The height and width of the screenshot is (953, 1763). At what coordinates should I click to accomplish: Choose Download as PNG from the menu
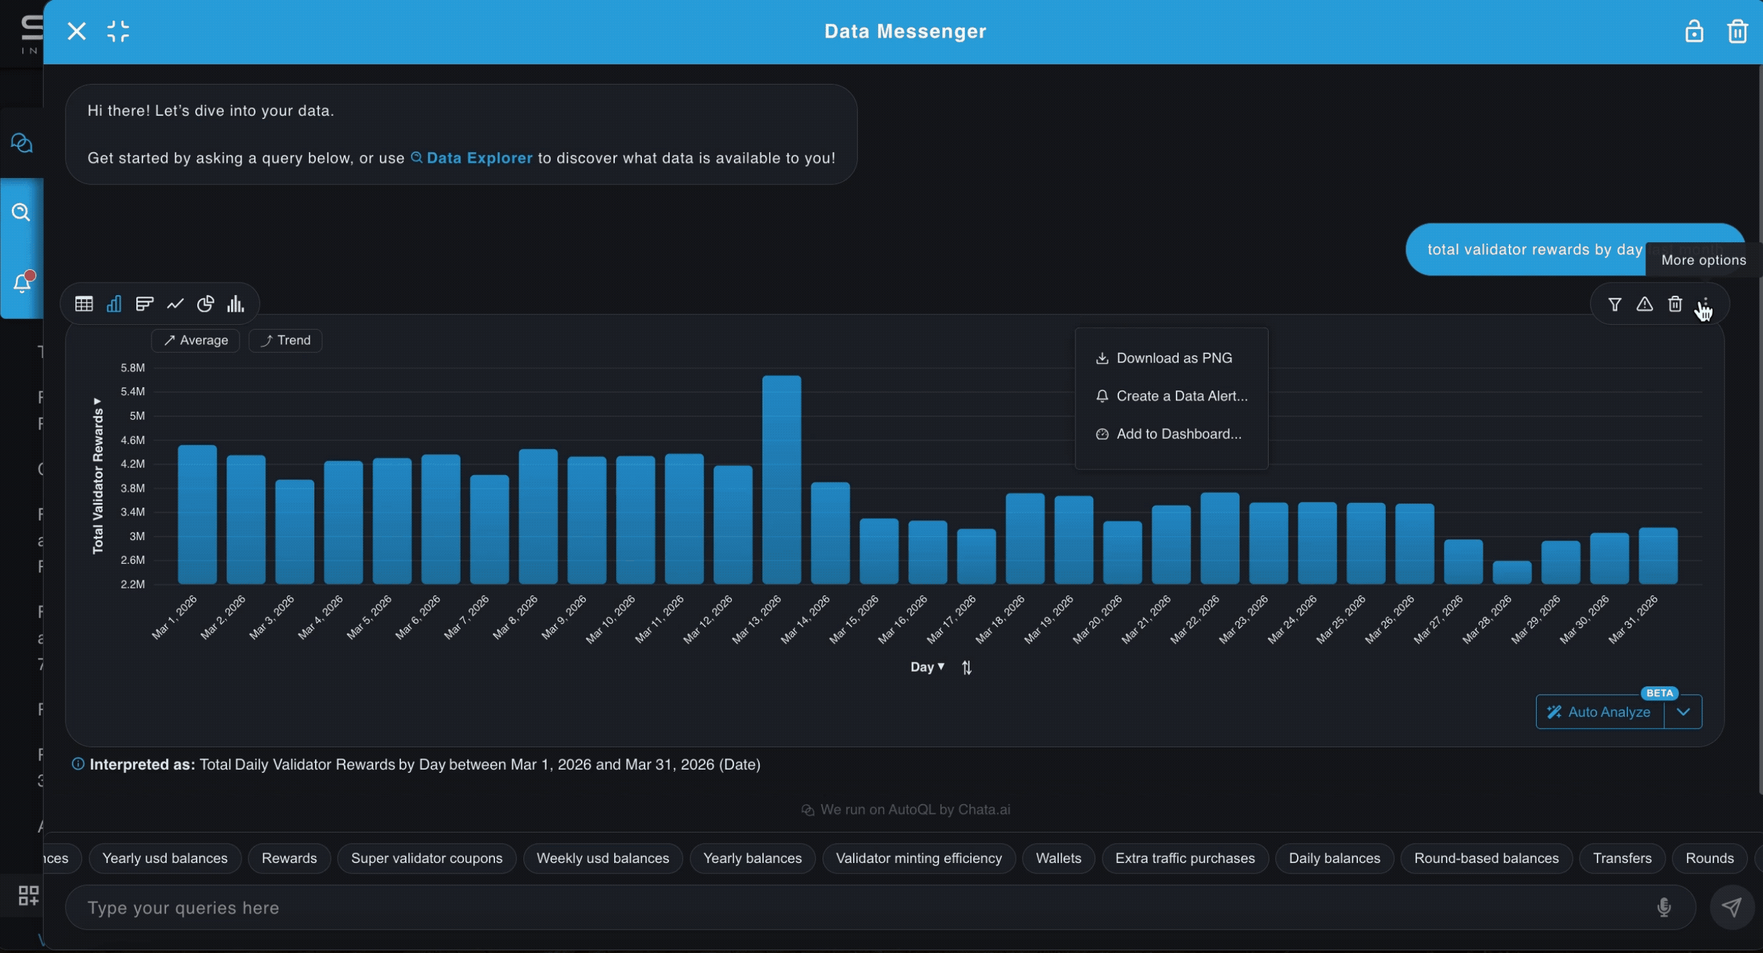tap(1174, 357)
